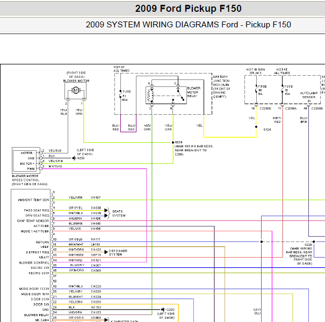
Task: Click the 'BLOWER RELAY' pin label
Action: (x=37, y=315)
